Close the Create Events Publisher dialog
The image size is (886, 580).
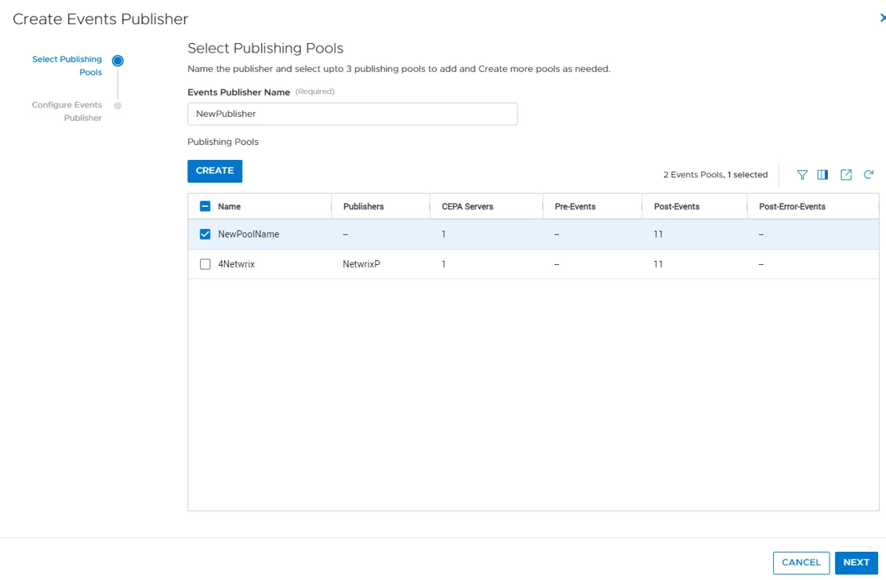point(882,18)
